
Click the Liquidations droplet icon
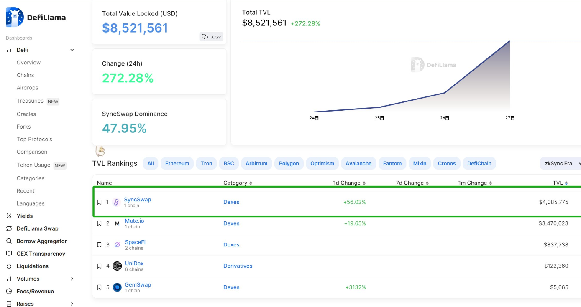pyautogui.click(x=9, y=266)
